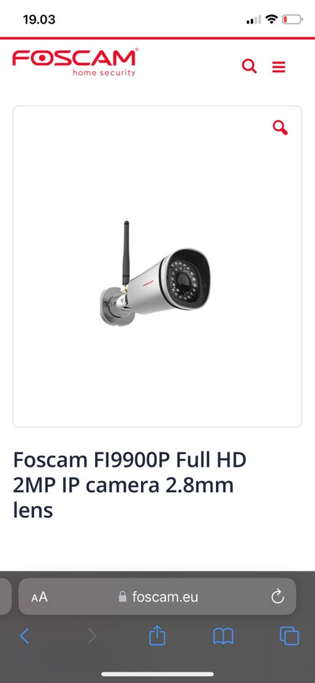This screenshot has height=683, width=315.
Task: Tap the FI9900P camera product photo
Action: pos(154,274)
